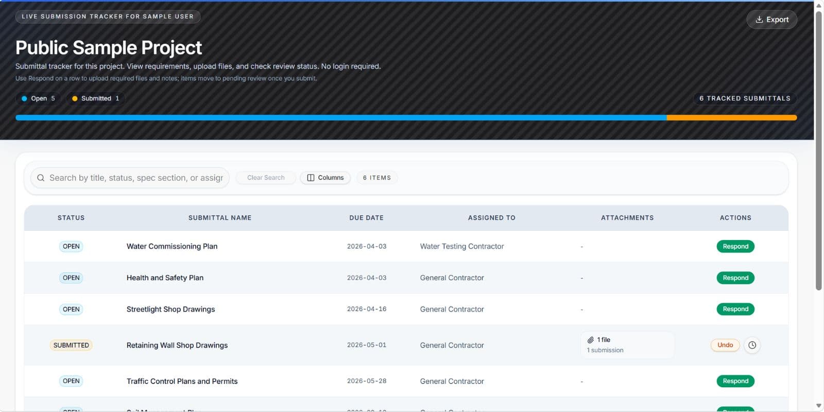Viewport: 824px width, 412px height.
Task: Respond to Water Commissioning Plan
Action: pyautogui.click(x=735, y=246)
